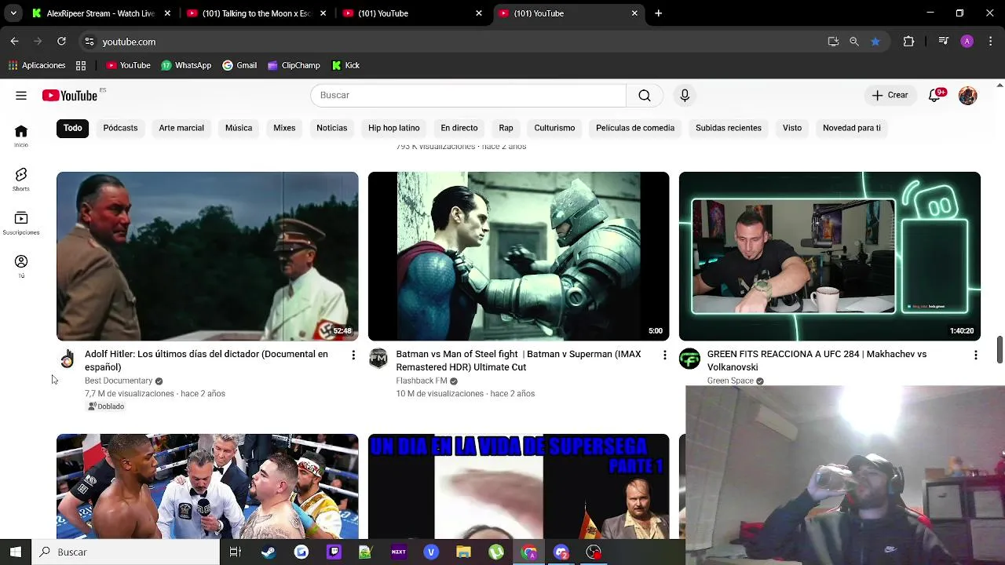Open Shorts in the sidebar

[x=21, y=180]
